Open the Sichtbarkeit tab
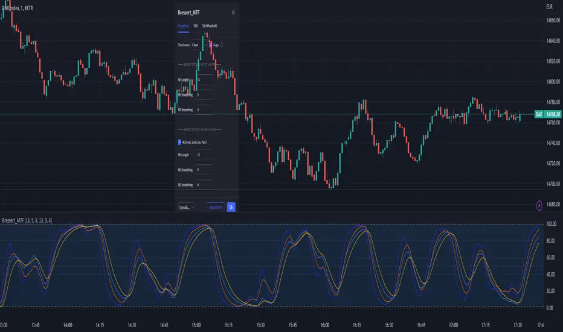 [210, 27]
